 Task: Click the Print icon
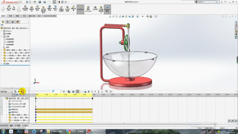point(45,2)
